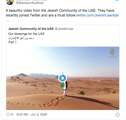The image size is (126, 120).
Task: Open Mansoor Abulhoul's profile avatar
Action: coord(10,2)
